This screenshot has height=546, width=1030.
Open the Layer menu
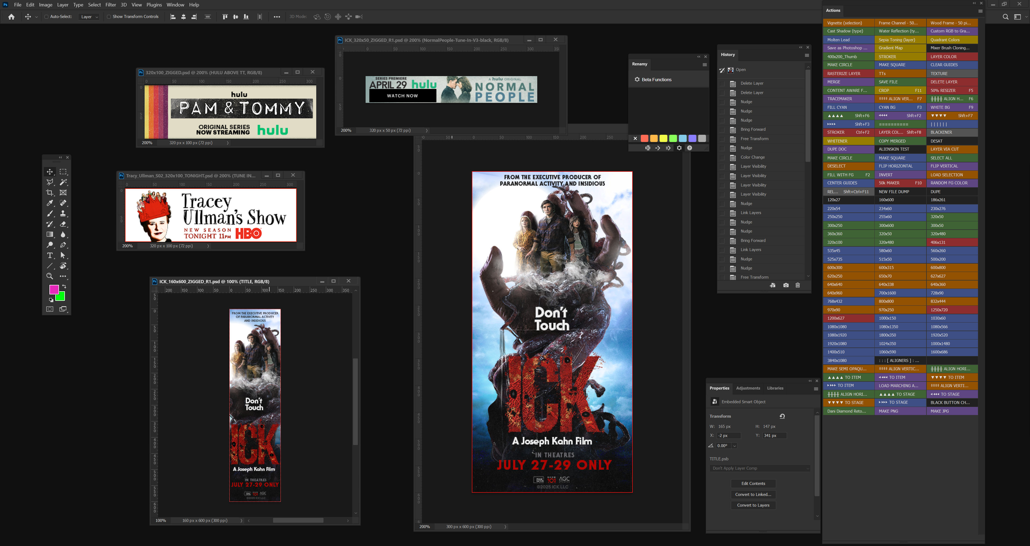click(x=63, y=5)
